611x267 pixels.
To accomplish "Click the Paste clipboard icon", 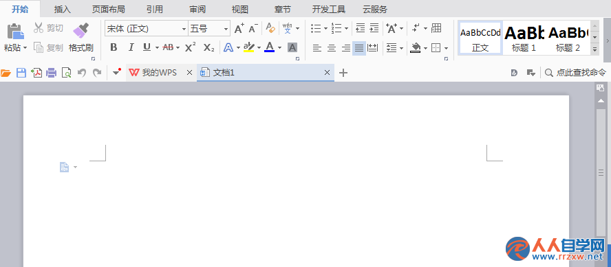I will pos(16,32).
